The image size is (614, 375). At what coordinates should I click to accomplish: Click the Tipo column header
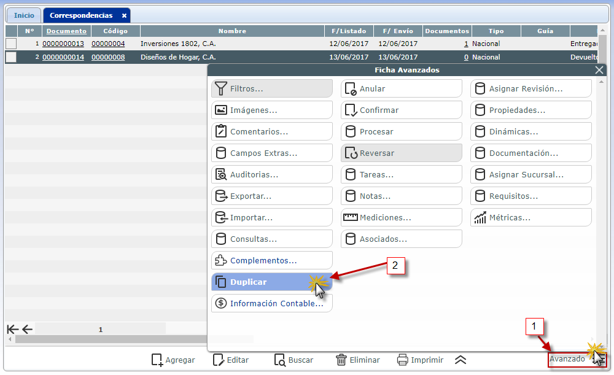pos(496,31)
